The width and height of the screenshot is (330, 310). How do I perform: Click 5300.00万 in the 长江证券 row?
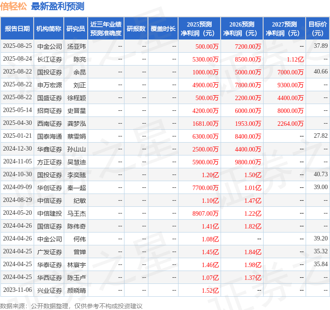click(x=206, y=59)
